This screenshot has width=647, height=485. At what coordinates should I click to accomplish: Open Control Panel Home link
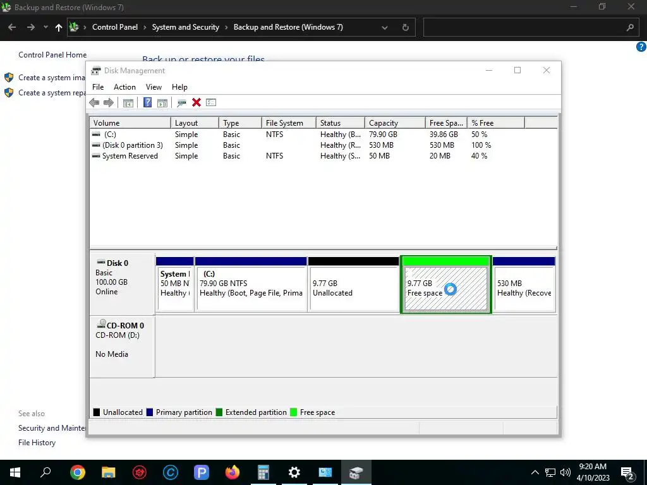52,55
